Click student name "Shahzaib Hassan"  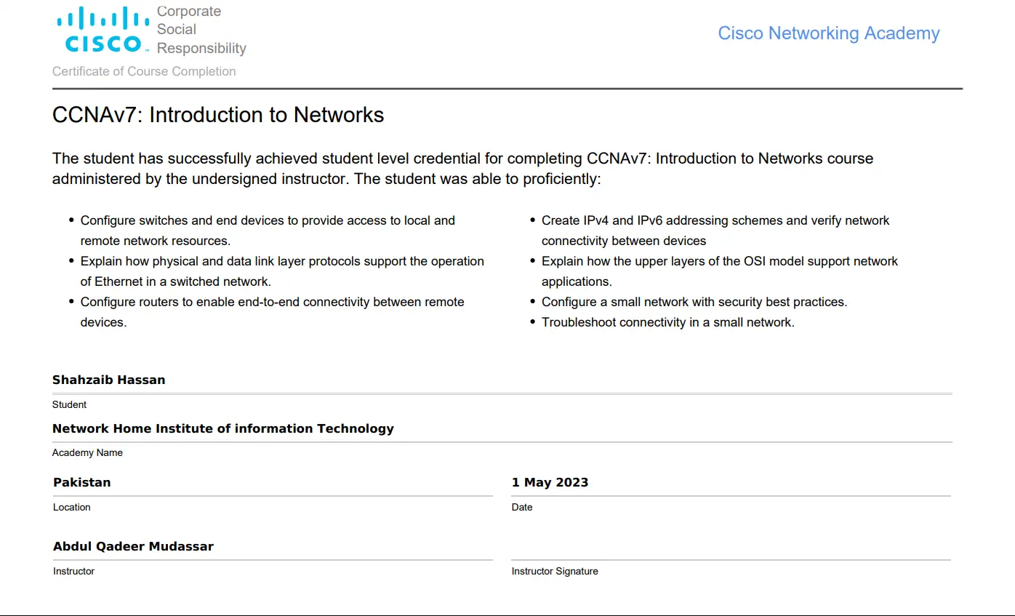pos(109,380)
